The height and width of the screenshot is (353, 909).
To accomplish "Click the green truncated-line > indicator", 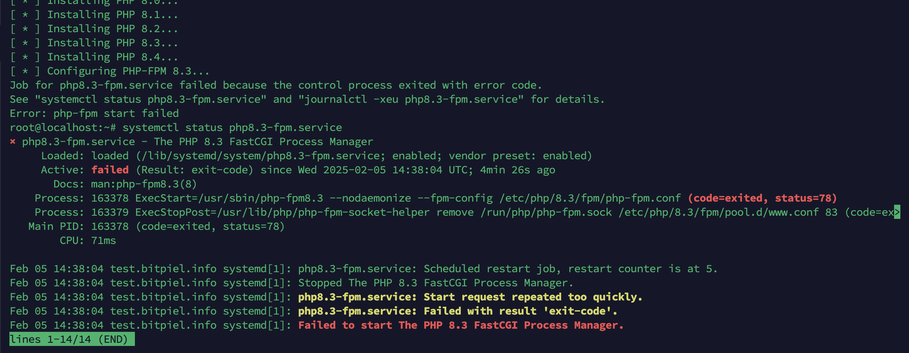I will tap(897, 212).
